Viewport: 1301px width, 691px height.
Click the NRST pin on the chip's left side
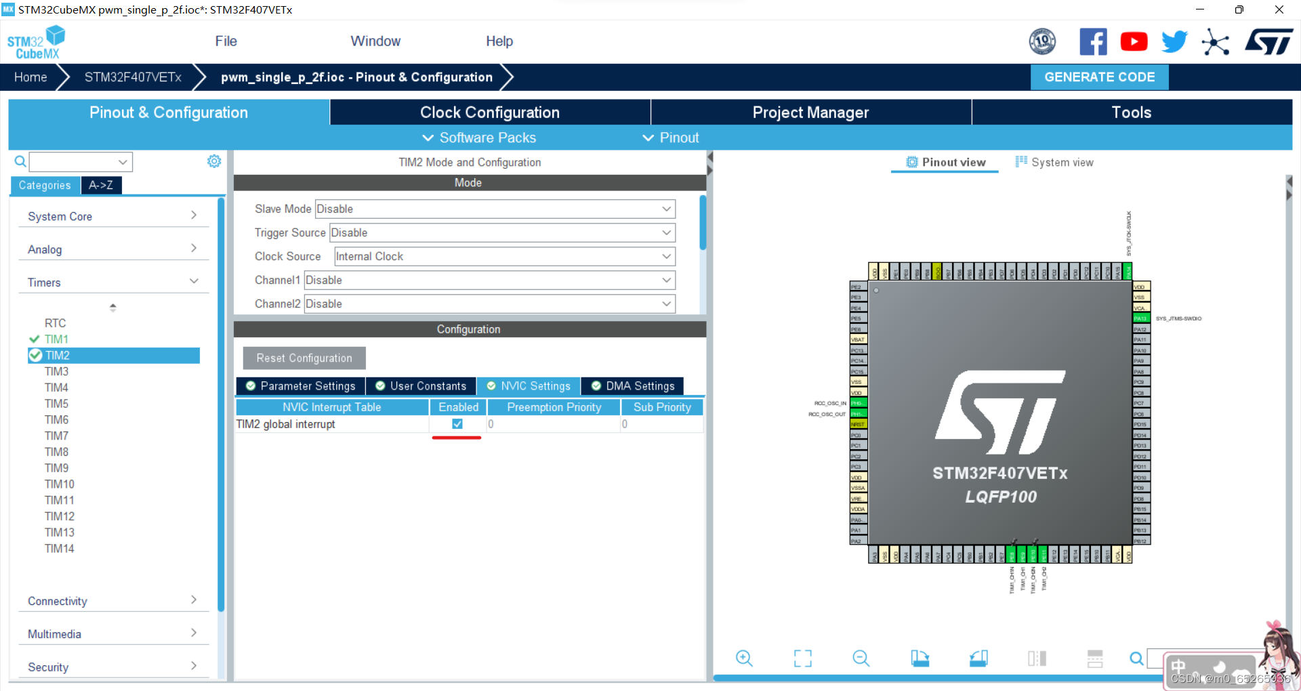(858, 424)
